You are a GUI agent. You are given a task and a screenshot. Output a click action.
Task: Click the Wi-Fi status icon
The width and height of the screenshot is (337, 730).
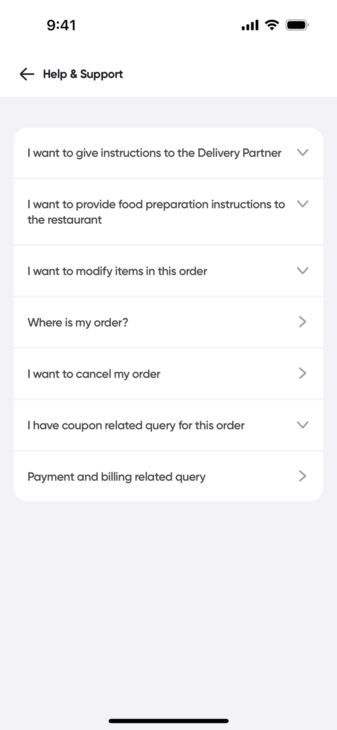pyautogui.click(x=272, y=25)
